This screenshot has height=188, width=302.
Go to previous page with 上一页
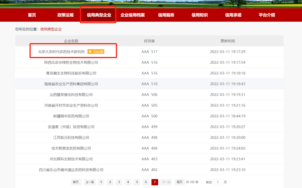tap(90, 182)
